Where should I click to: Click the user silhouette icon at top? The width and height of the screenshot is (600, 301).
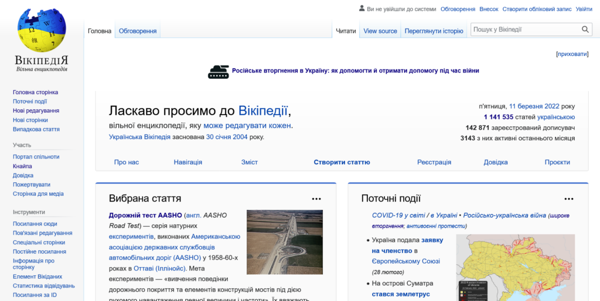[x=362, y=9]
